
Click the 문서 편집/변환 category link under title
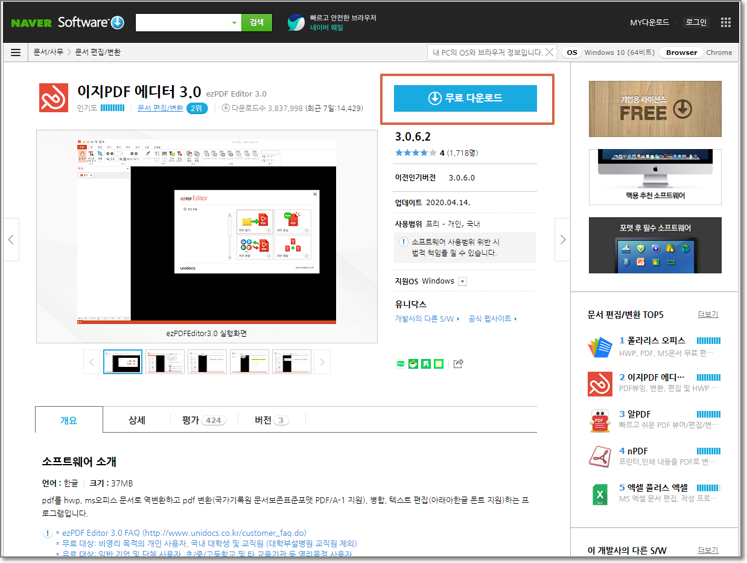pos(160,108)
